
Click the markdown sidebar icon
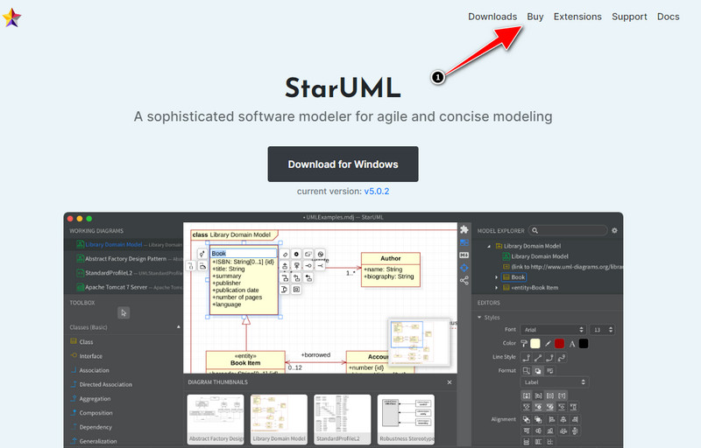coord(464,255)
